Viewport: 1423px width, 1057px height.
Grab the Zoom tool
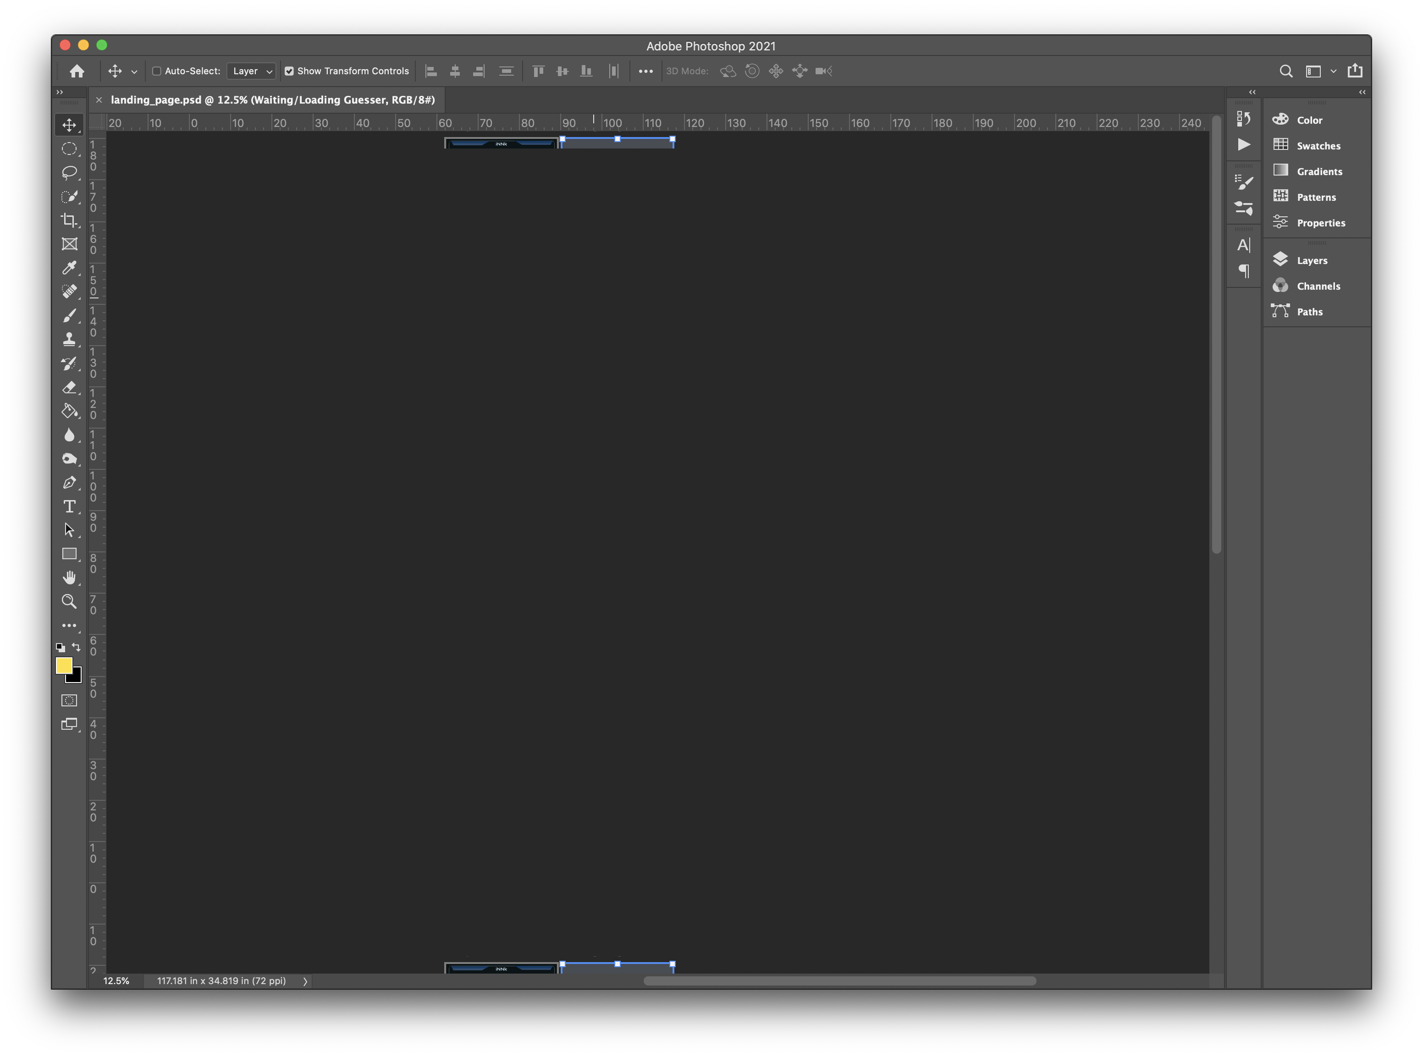point(70,601)
